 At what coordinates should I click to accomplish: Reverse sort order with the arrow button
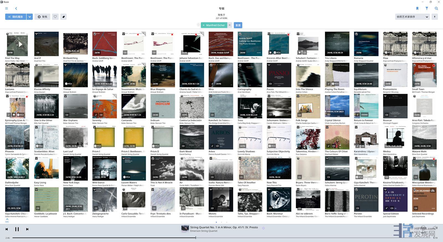point(435,17)
